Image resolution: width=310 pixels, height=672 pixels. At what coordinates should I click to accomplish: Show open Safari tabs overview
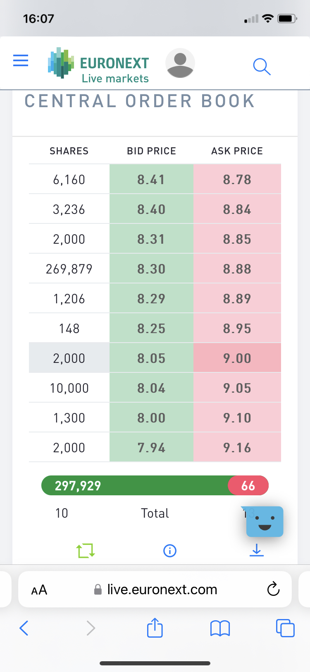(285, 628)
